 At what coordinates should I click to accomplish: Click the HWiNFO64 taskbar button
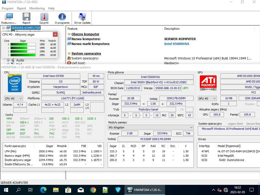(145, 190)
